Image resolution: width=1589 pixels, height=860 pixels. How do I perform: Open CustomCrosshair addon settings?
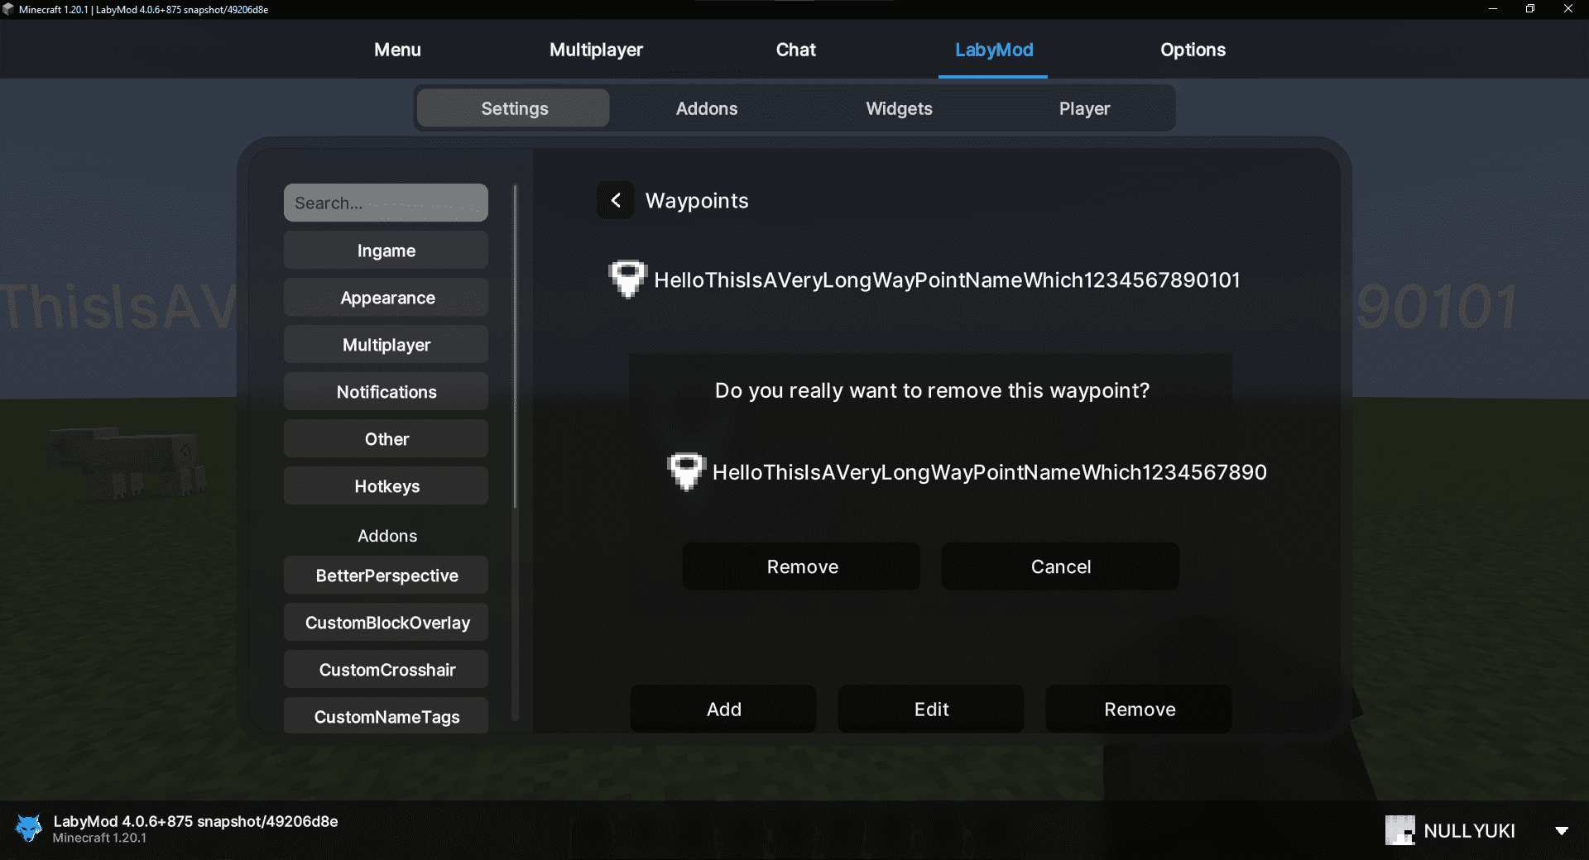coord(386,669)
